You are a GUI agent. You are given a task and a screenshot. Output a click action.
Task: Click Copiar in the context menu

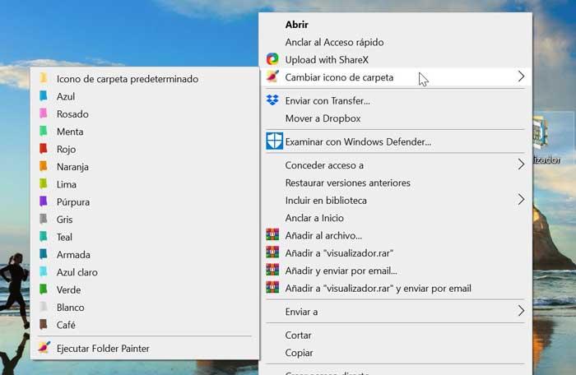299,353
